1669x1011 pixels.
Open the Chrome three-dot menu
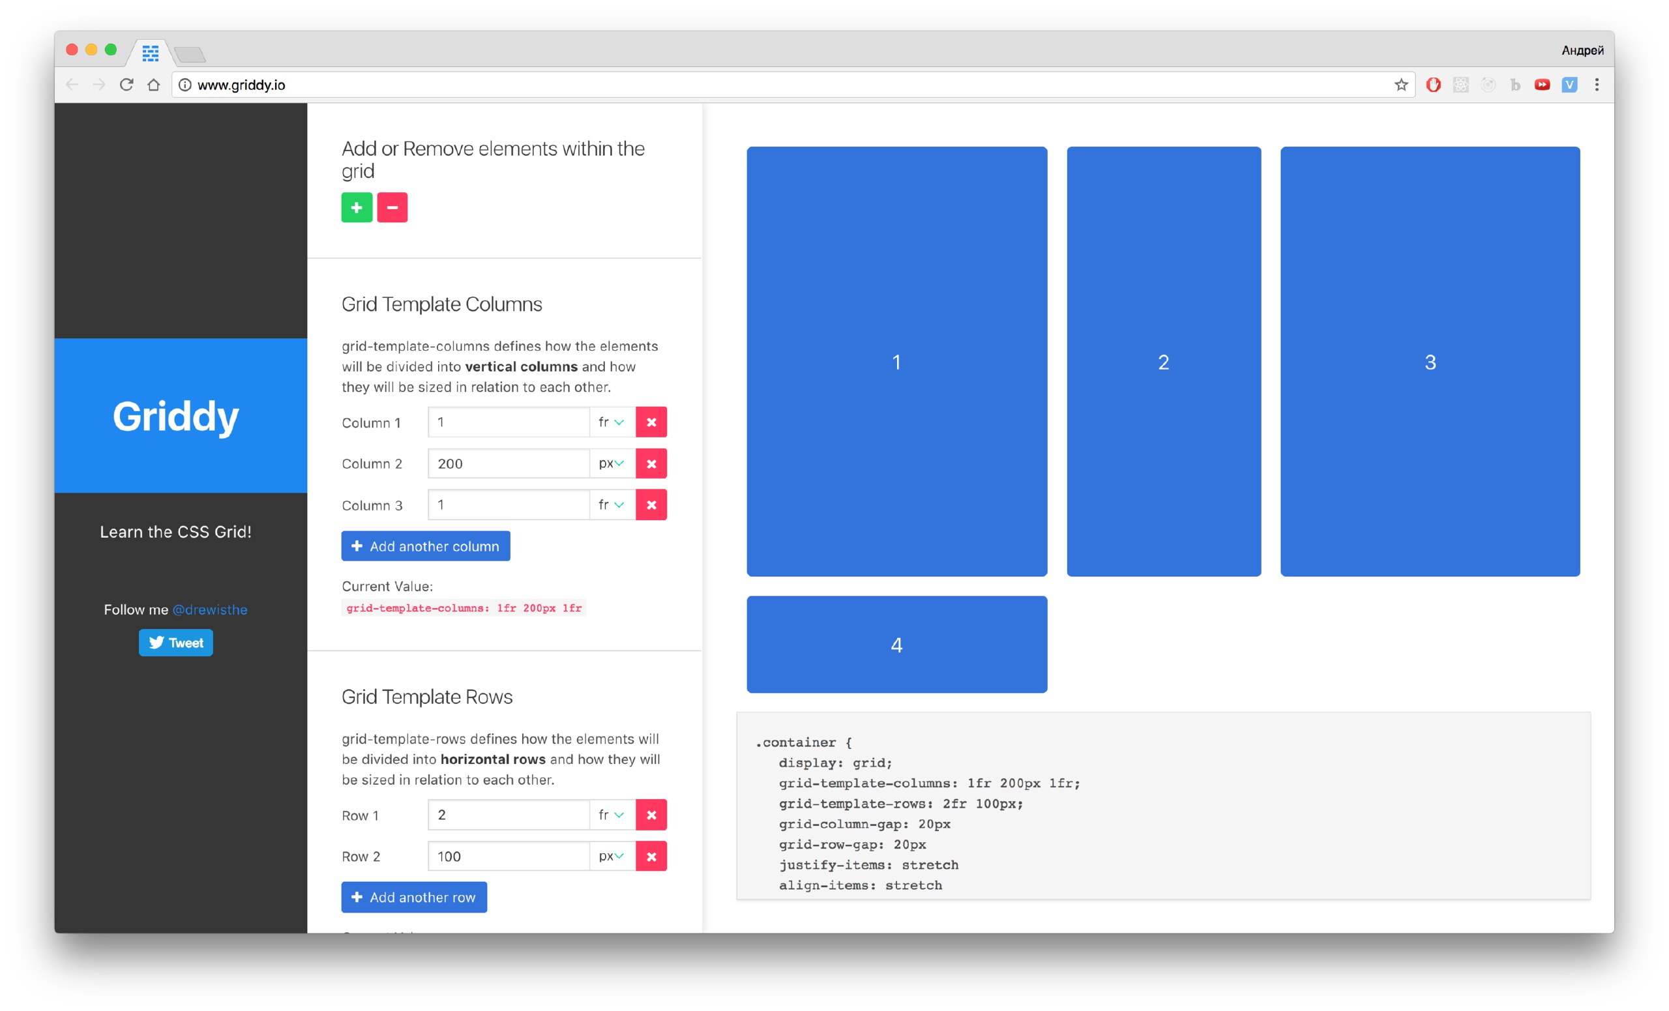click(x=1597, y=85)
